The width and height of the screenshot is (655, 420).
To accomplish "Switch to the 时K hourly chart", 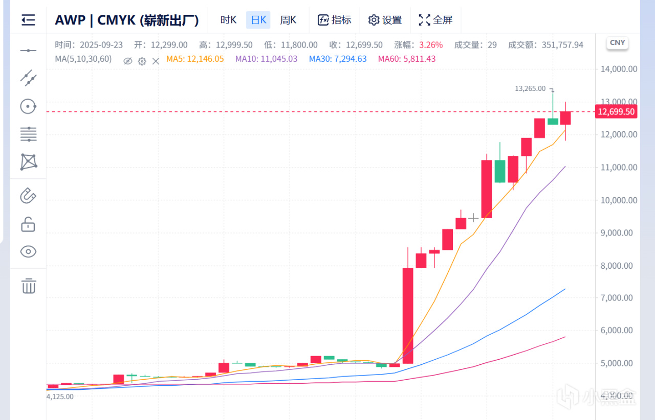I will 228,20.
